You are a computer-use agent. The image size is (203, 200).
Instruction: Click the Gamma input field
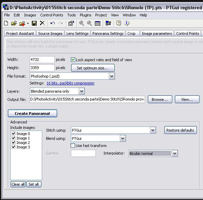click(83, 153)
